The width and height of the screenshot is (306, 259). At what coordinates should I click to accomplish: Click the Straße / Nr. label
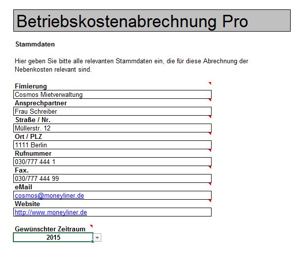point(33,120)
